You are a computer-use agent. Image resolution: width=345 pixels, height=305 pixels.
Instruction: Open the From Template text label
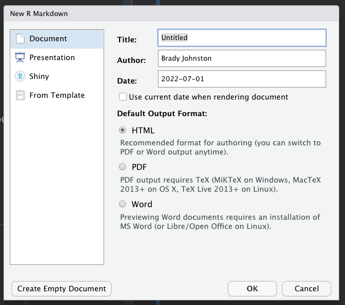coord(57,96)
